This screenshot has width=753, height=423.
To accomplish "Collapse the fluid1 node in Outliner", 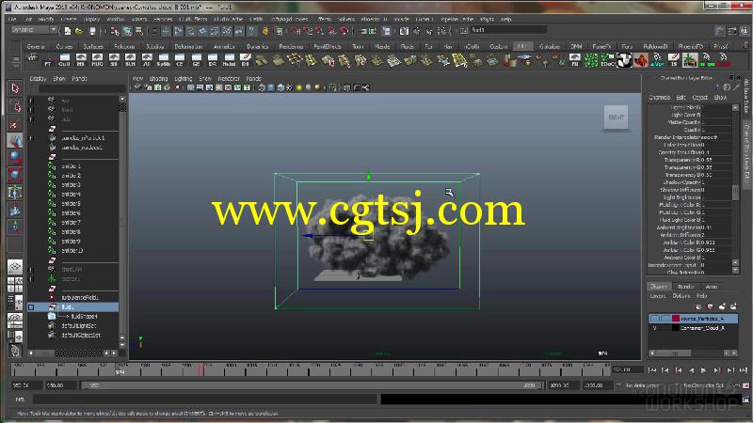I will click(x=31, y=307).
